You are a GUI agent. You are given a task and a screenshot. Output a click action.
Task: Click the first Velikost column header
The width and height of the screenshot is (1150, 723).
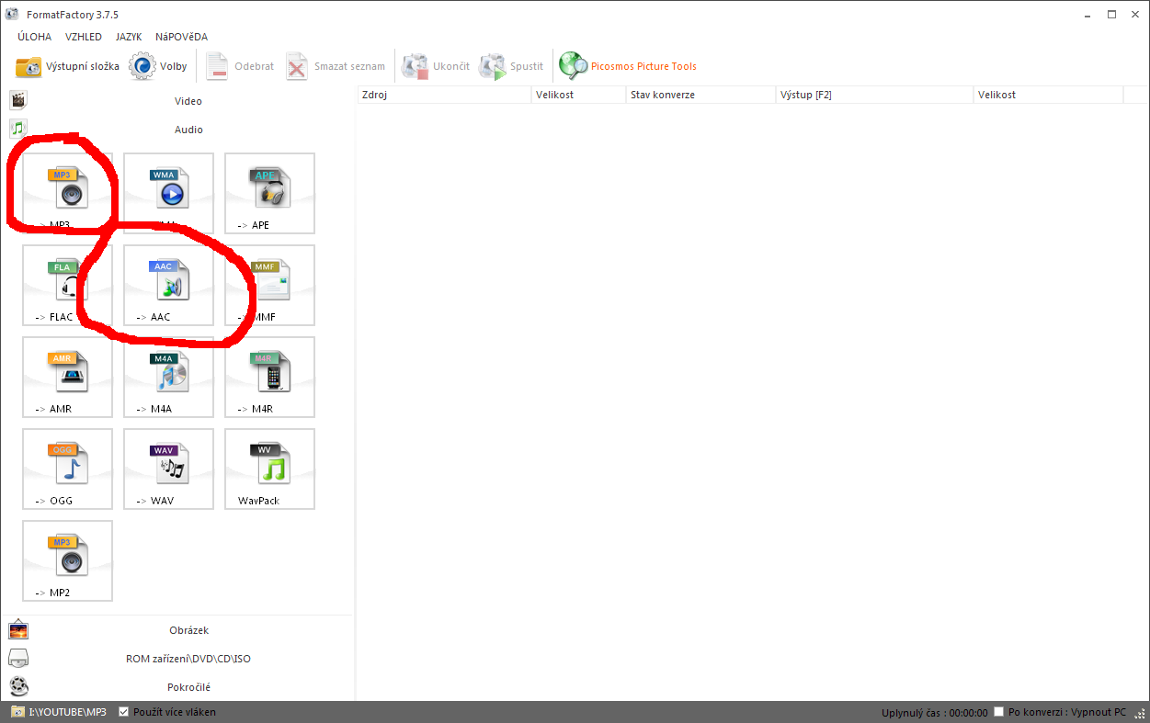tap(578, 95)
